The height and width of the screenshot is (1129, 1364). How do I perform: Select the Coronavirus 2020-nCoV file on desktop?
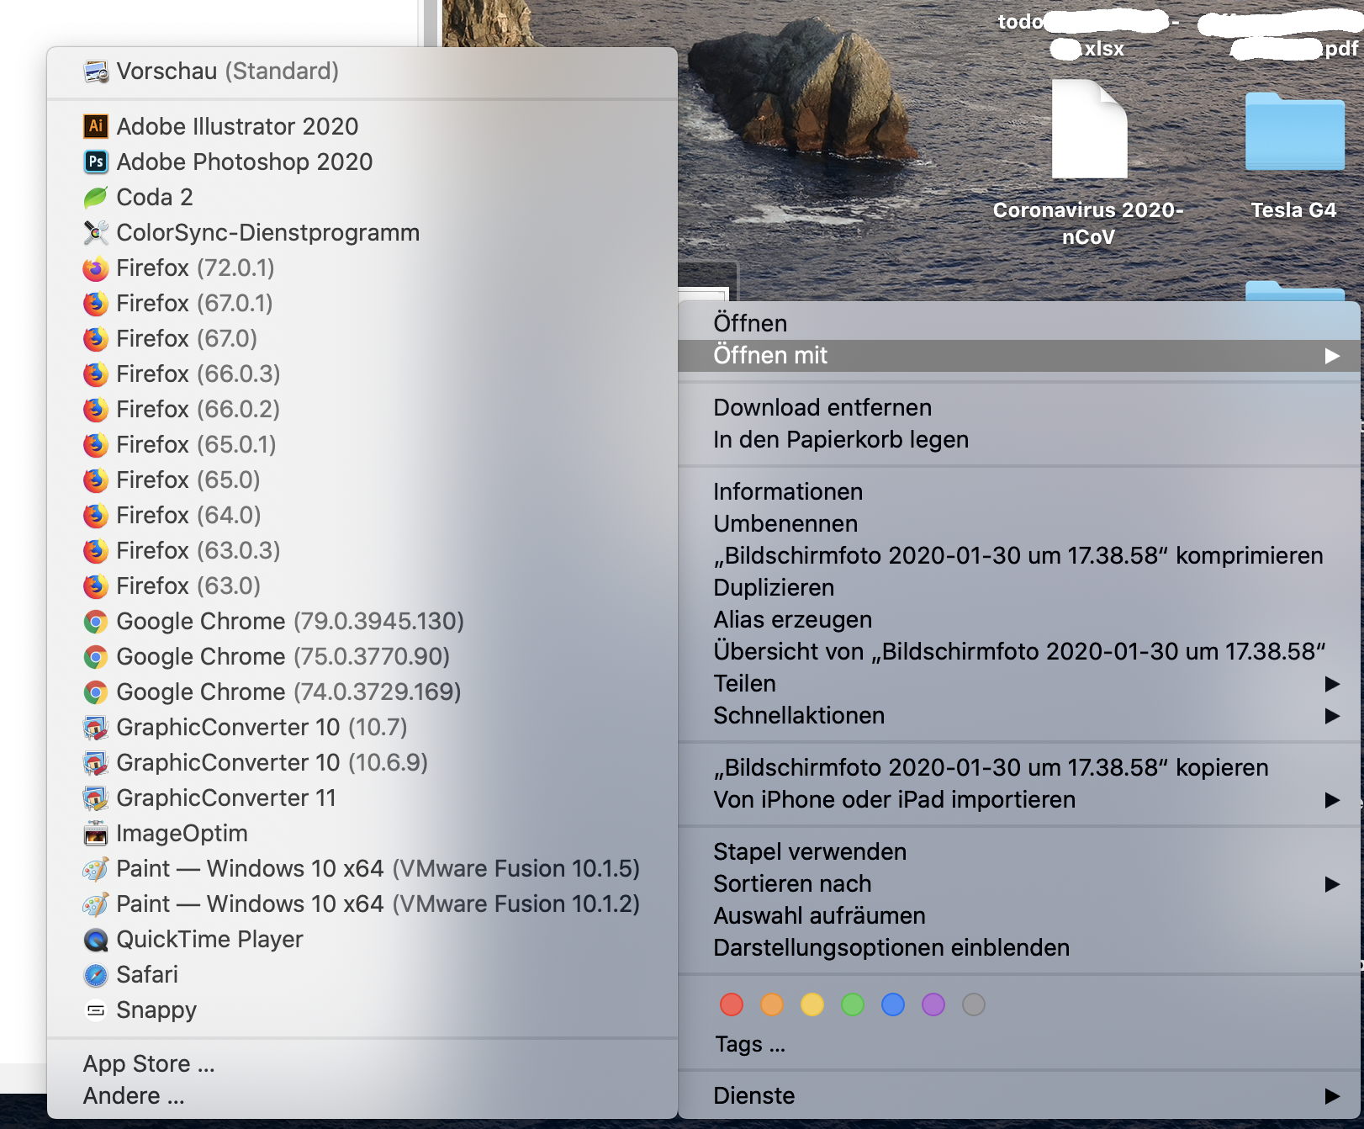tap(1089, 129)
